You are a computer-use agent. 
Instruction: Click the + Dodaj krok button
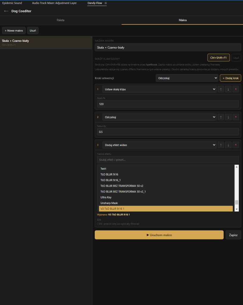tap(230, 78)
